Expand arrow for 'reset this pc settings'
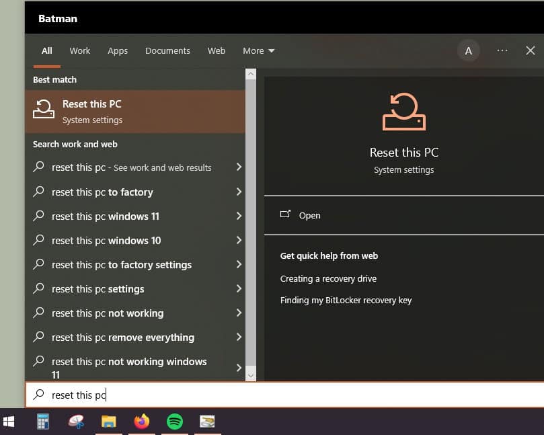 (239, 288)
